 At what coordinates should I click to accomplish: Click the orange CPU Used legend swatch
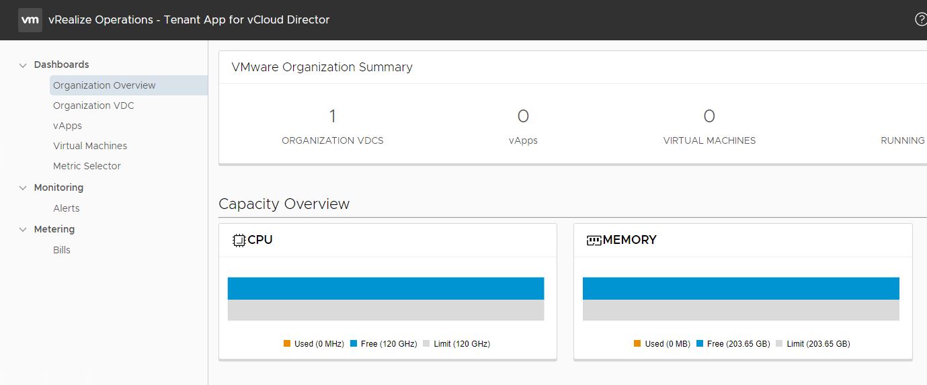[287, 344]
